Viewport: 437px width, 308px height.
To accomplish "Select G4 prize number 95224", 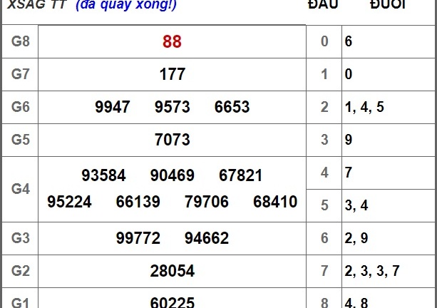I will 69,202.
